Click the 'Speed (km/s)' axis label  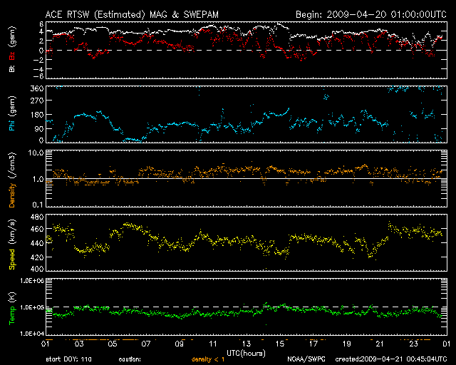[12, 245]
